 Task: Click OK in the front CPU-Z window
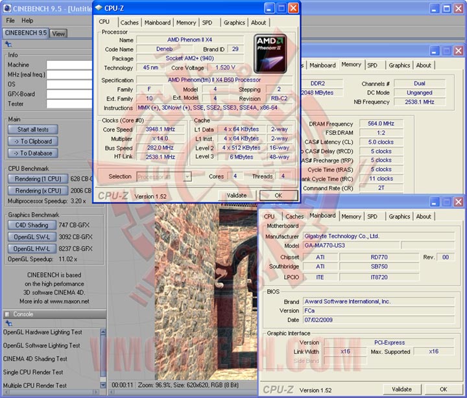tap(278, 196)
